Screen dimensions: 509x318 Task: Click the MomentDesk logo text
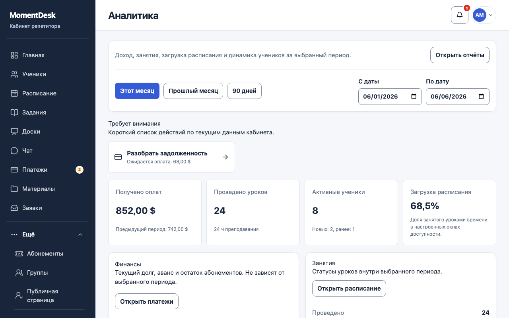[33, 16]
